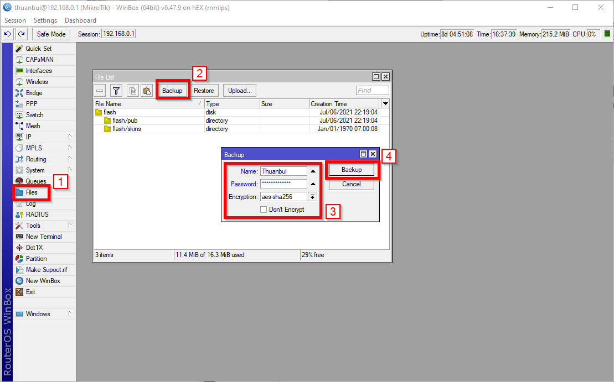Click the undo arrow icon in toolbar

8,34
